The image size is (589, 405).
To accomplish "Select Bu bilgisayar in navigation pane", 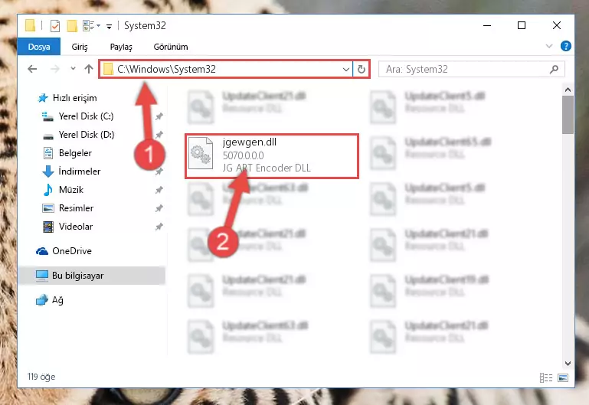I will [92, 276].
